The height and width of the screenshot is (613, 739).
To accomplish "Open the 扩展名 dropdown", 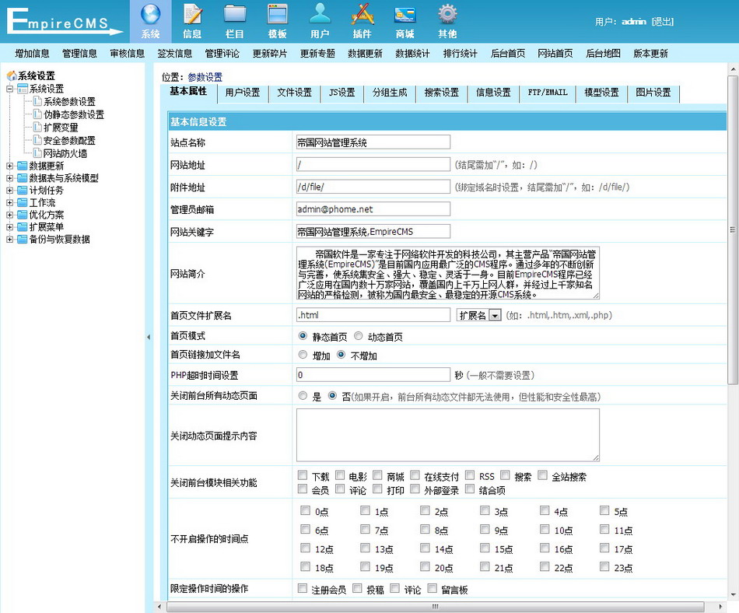I will [x=479, y=315].
